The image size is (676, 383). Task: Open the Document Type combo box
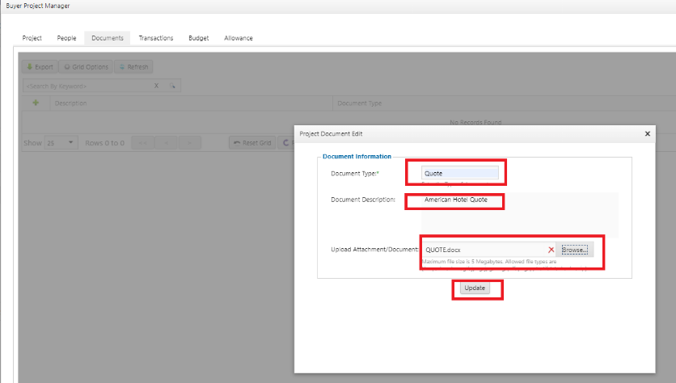tap(460, 173)
